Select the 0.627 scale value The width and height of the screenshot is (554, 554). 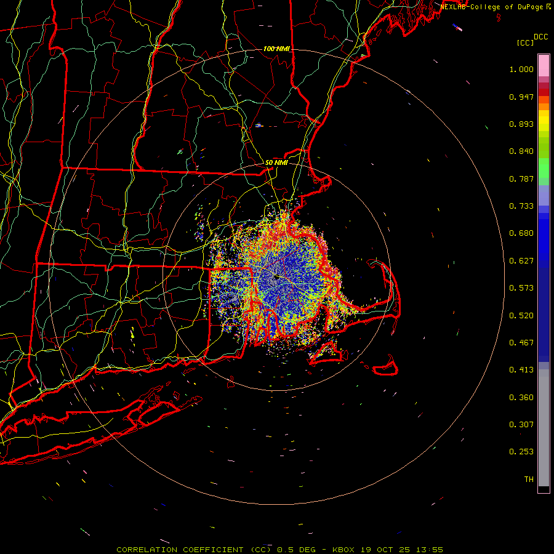coord(521,261)
